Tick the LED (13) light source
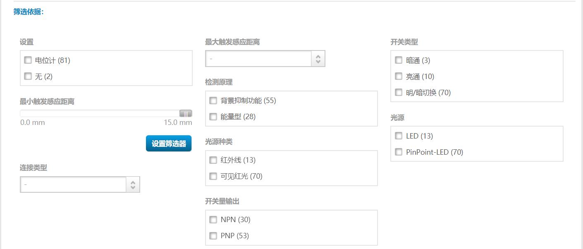Viewport: 583px width, 249px height. coord(399,136)
